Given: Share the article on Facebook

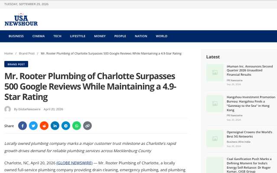Looking at the screenshot, I should point(23,126).
